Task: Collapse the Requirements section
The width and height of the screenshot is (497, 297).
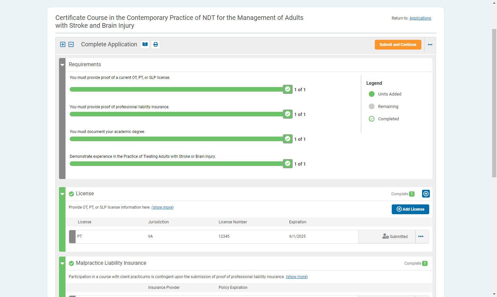Action: [x=62, y=65]
